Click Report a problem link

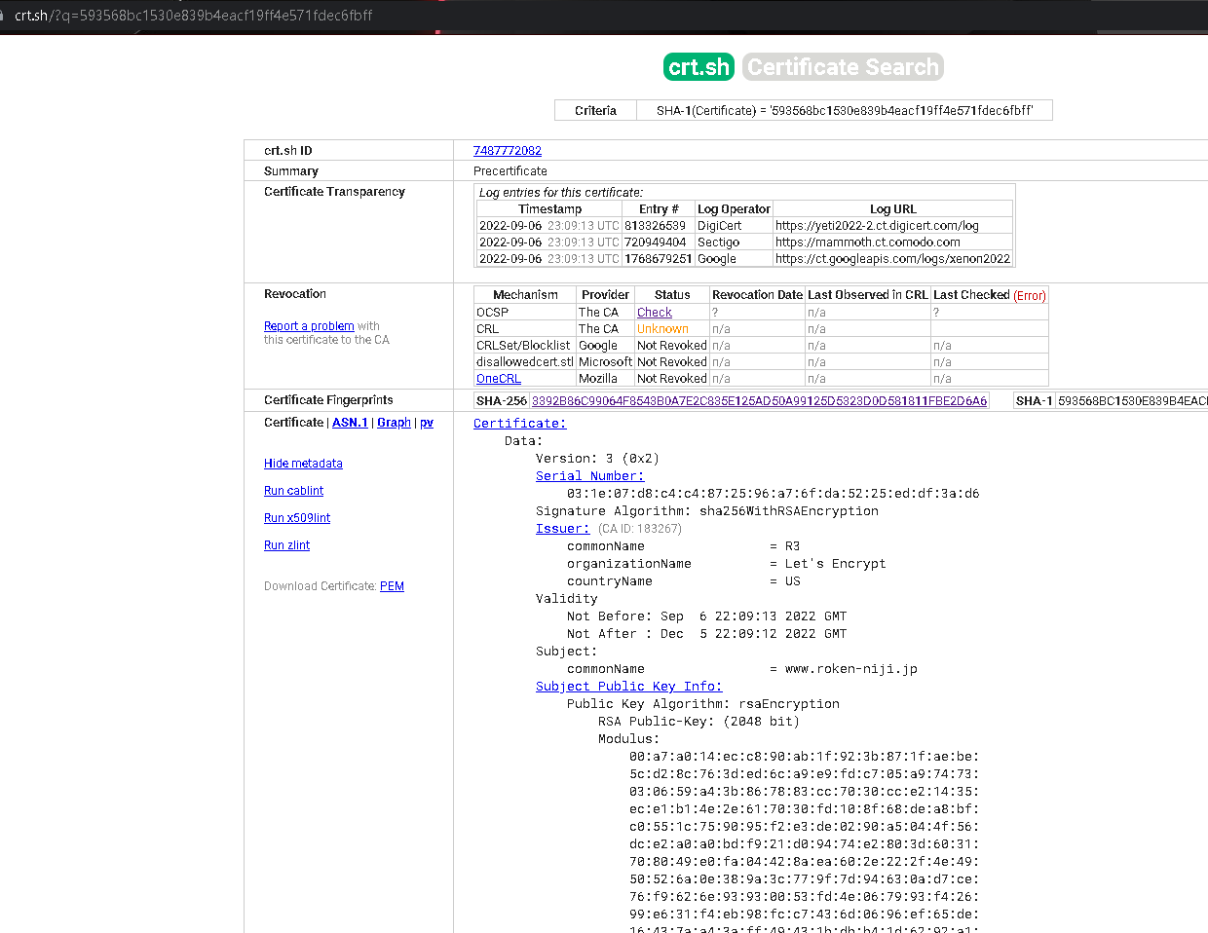coord(309,326)
